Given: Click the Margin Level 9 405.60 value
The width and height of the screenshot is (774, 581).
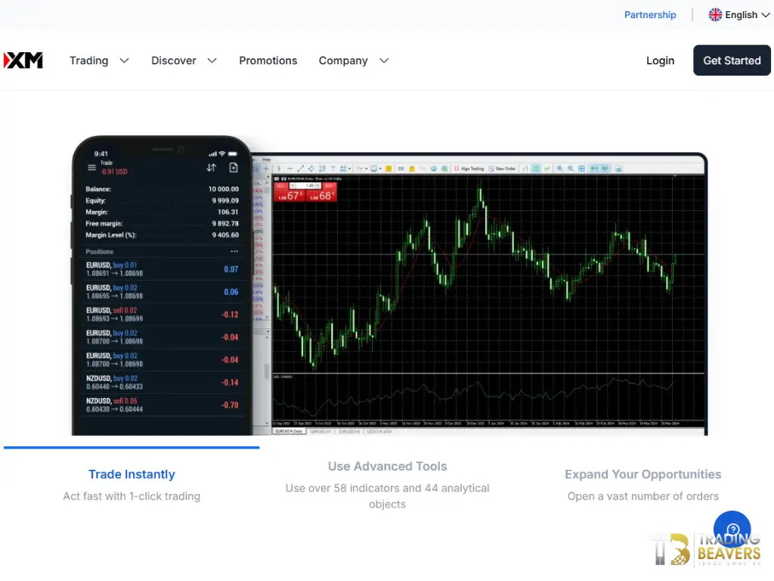Looking at the screenshot, I should (x=225, y=235).
